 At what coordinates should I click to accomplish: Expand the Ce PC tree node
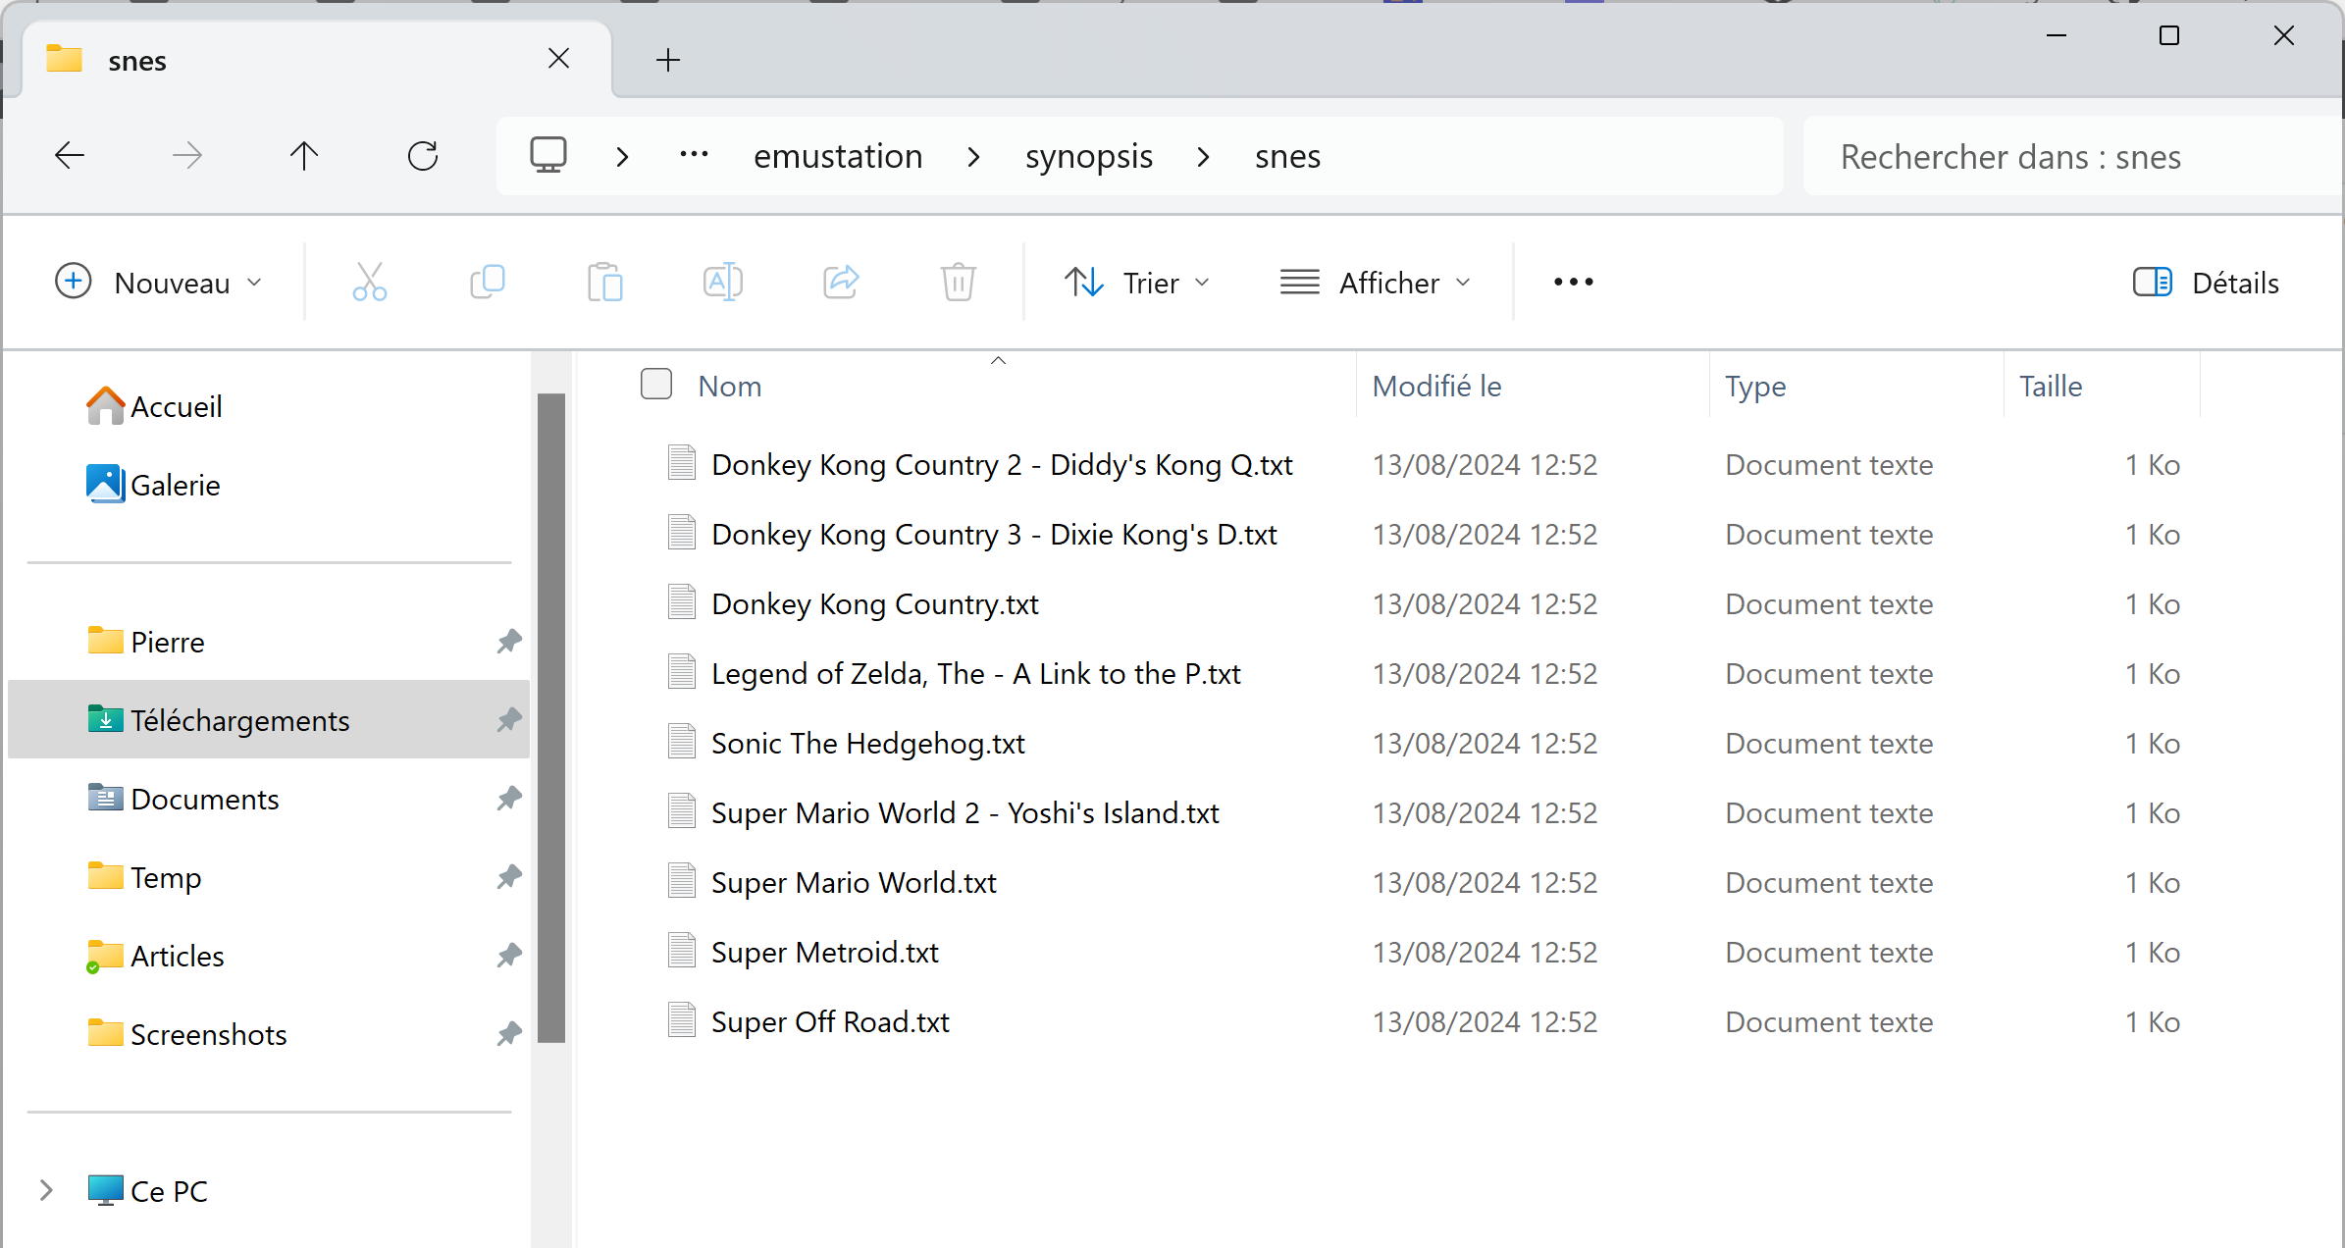click(x=45, y=1190)
